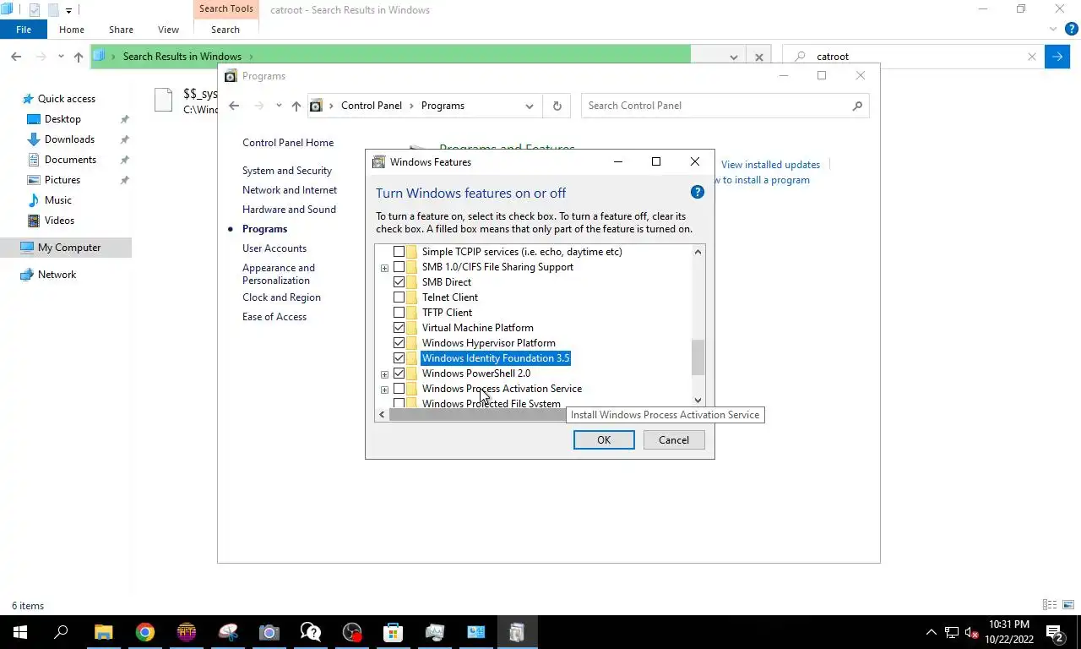Uncheck Windows Identity Foundation 3.5
Screen dimensions: 1081x649
click(x=399, y=358)
